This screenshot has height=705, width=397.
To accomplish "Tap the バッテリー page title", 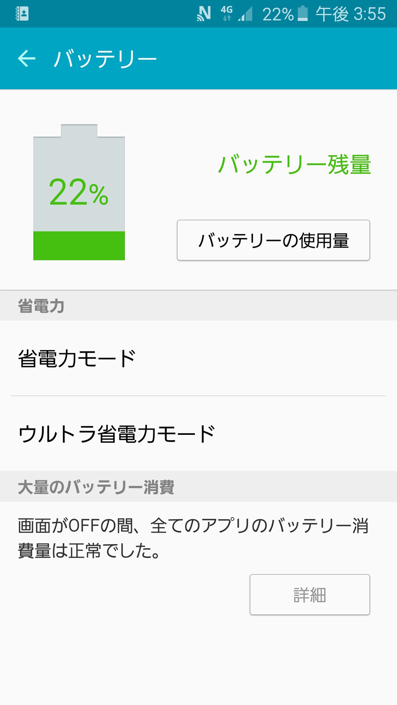I will [105, 59].
